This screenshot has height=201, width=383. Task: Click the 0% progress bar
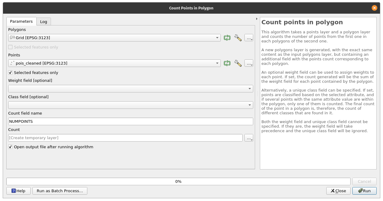pos(178,182)
